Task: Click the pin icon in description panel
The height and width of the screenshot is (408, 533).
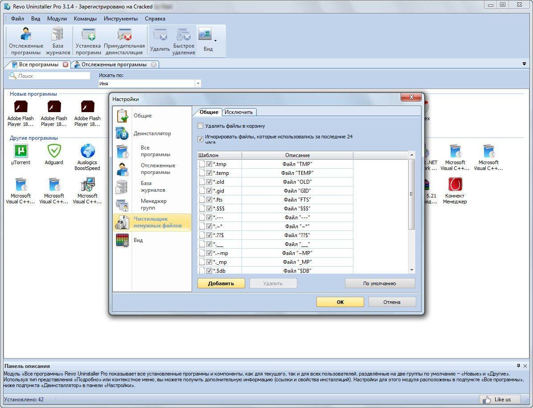Action: 518,366
